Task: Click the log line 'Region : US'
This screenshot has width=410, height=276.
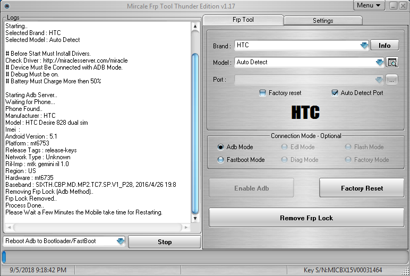Action: click(21, 171)
